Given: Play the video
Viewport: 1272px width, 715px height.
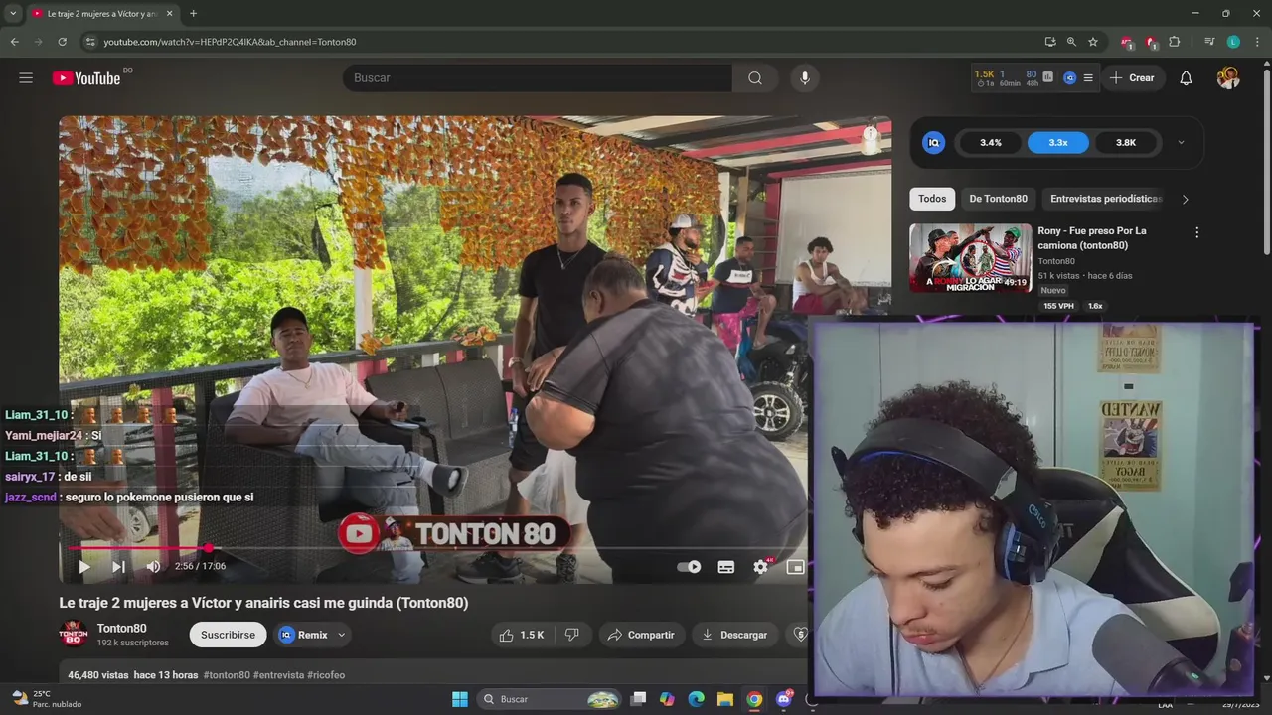Looking at the screenshot, I should [x=84, y=567].
